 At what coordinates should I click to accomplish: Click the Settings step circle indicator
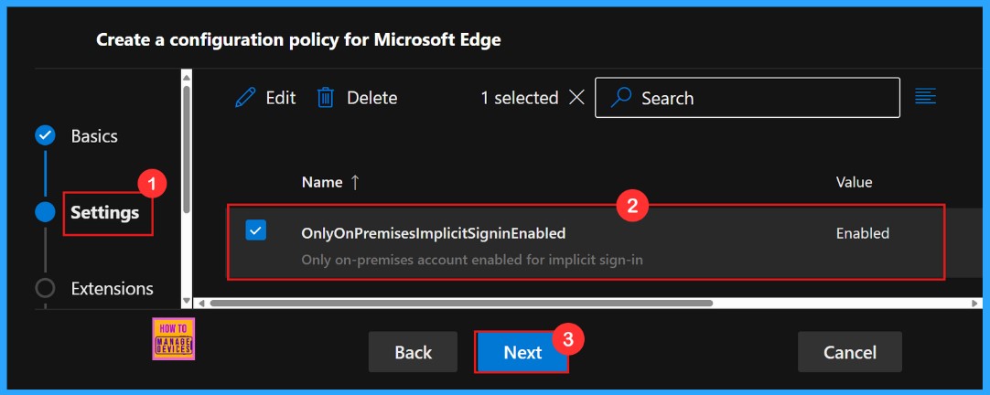[45, 212]
